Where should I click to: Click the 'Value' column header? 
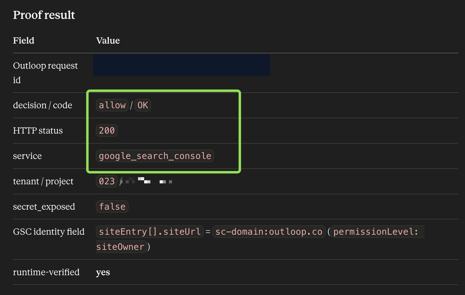(108, 40)
